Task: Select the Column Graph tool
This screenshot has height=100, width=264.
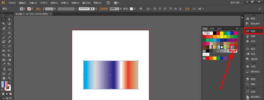Action: 10,69
